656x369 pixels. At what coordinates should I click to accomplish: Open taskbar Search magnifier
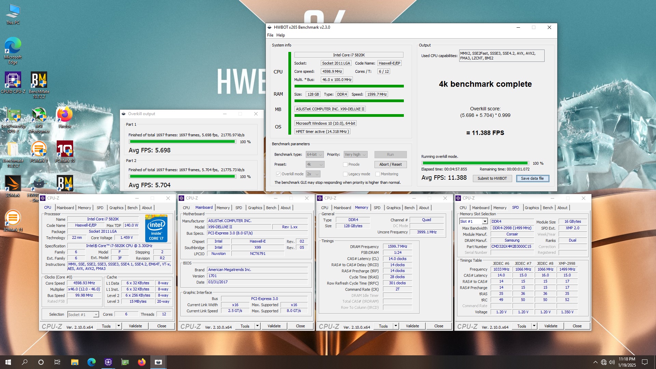click(25, 362)
